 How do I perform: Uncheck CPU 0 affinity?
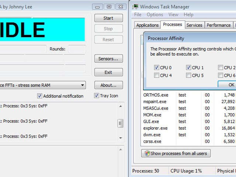point(156,67)
